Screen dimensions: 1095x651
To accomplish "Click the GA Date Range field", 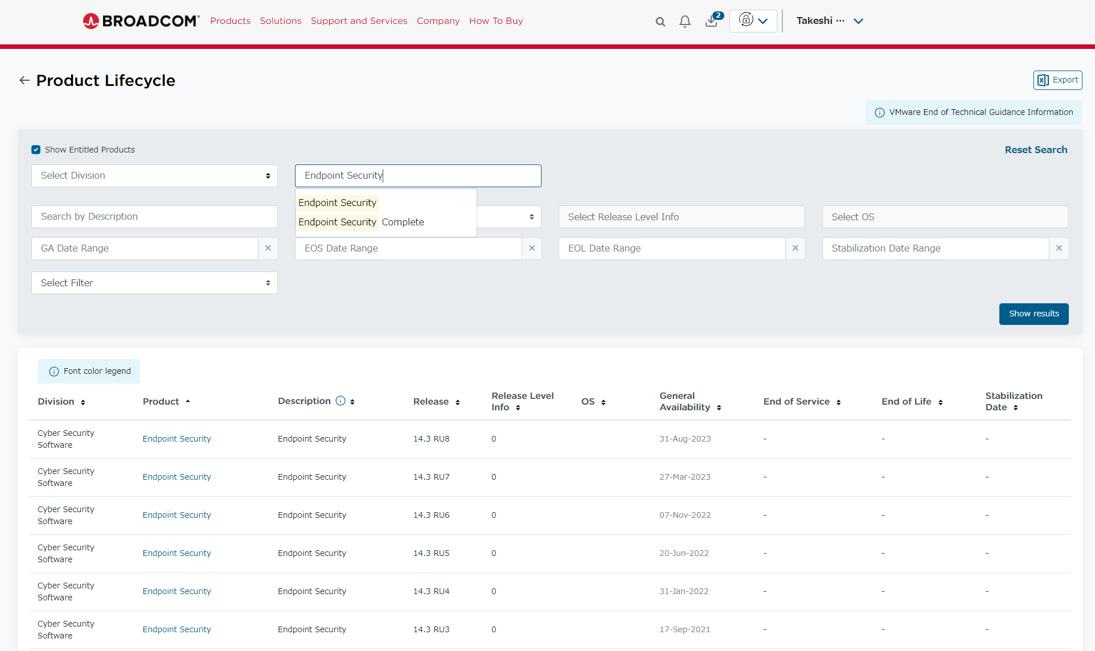I will click(x=145, y=249).
